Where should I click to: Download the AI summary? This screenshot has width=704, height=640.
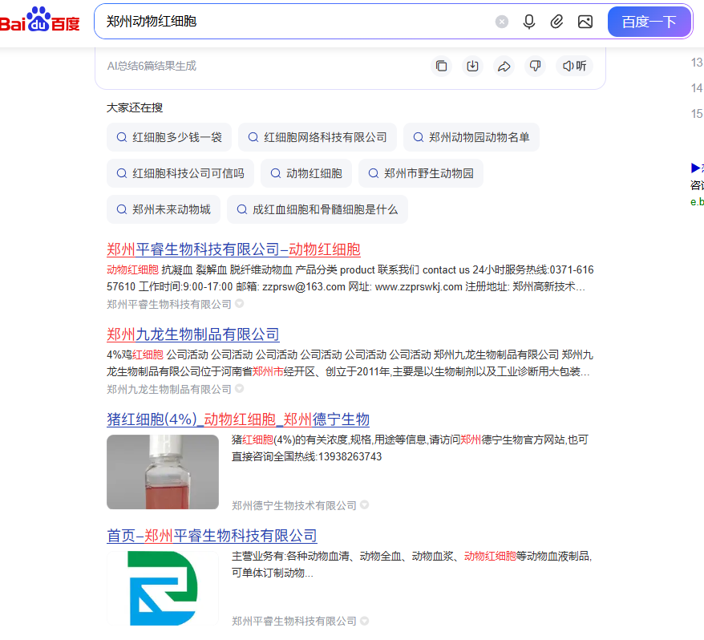click(x=472, y=66)
